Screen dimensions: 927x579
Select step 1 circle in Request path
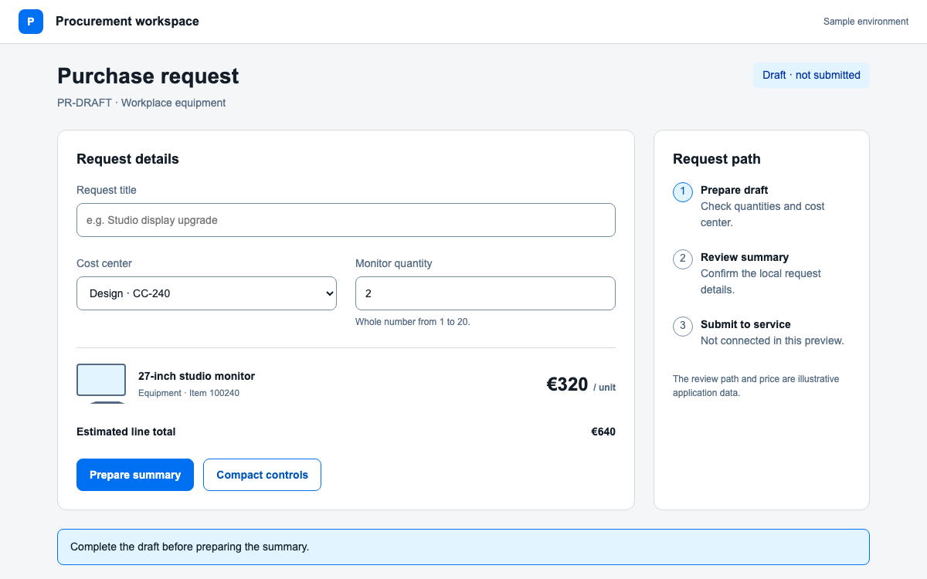click(683, 192)
